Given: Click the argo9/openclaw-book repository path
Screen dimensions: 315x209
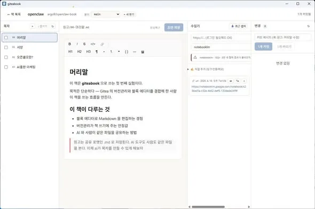Looking at the screenshot, I should [62, 14].
